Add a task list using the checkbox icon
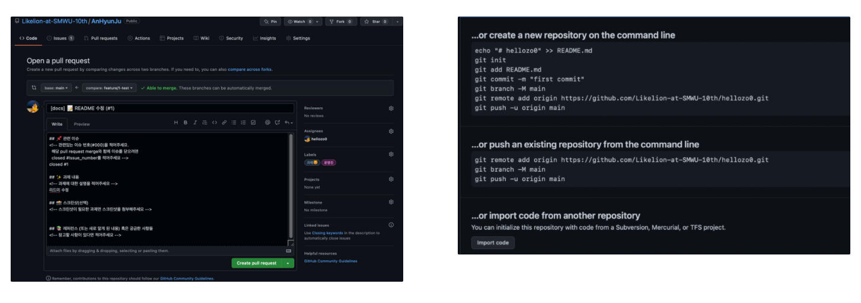This screenshot has width=861, height=303. [253, 123]
